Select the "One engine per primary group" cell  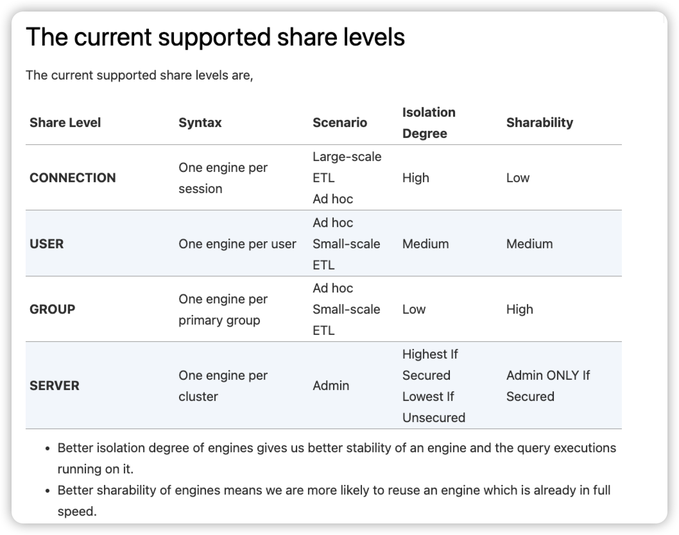(223, 309)
